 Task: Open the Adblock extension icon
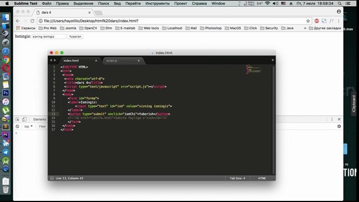pos(316,21)
